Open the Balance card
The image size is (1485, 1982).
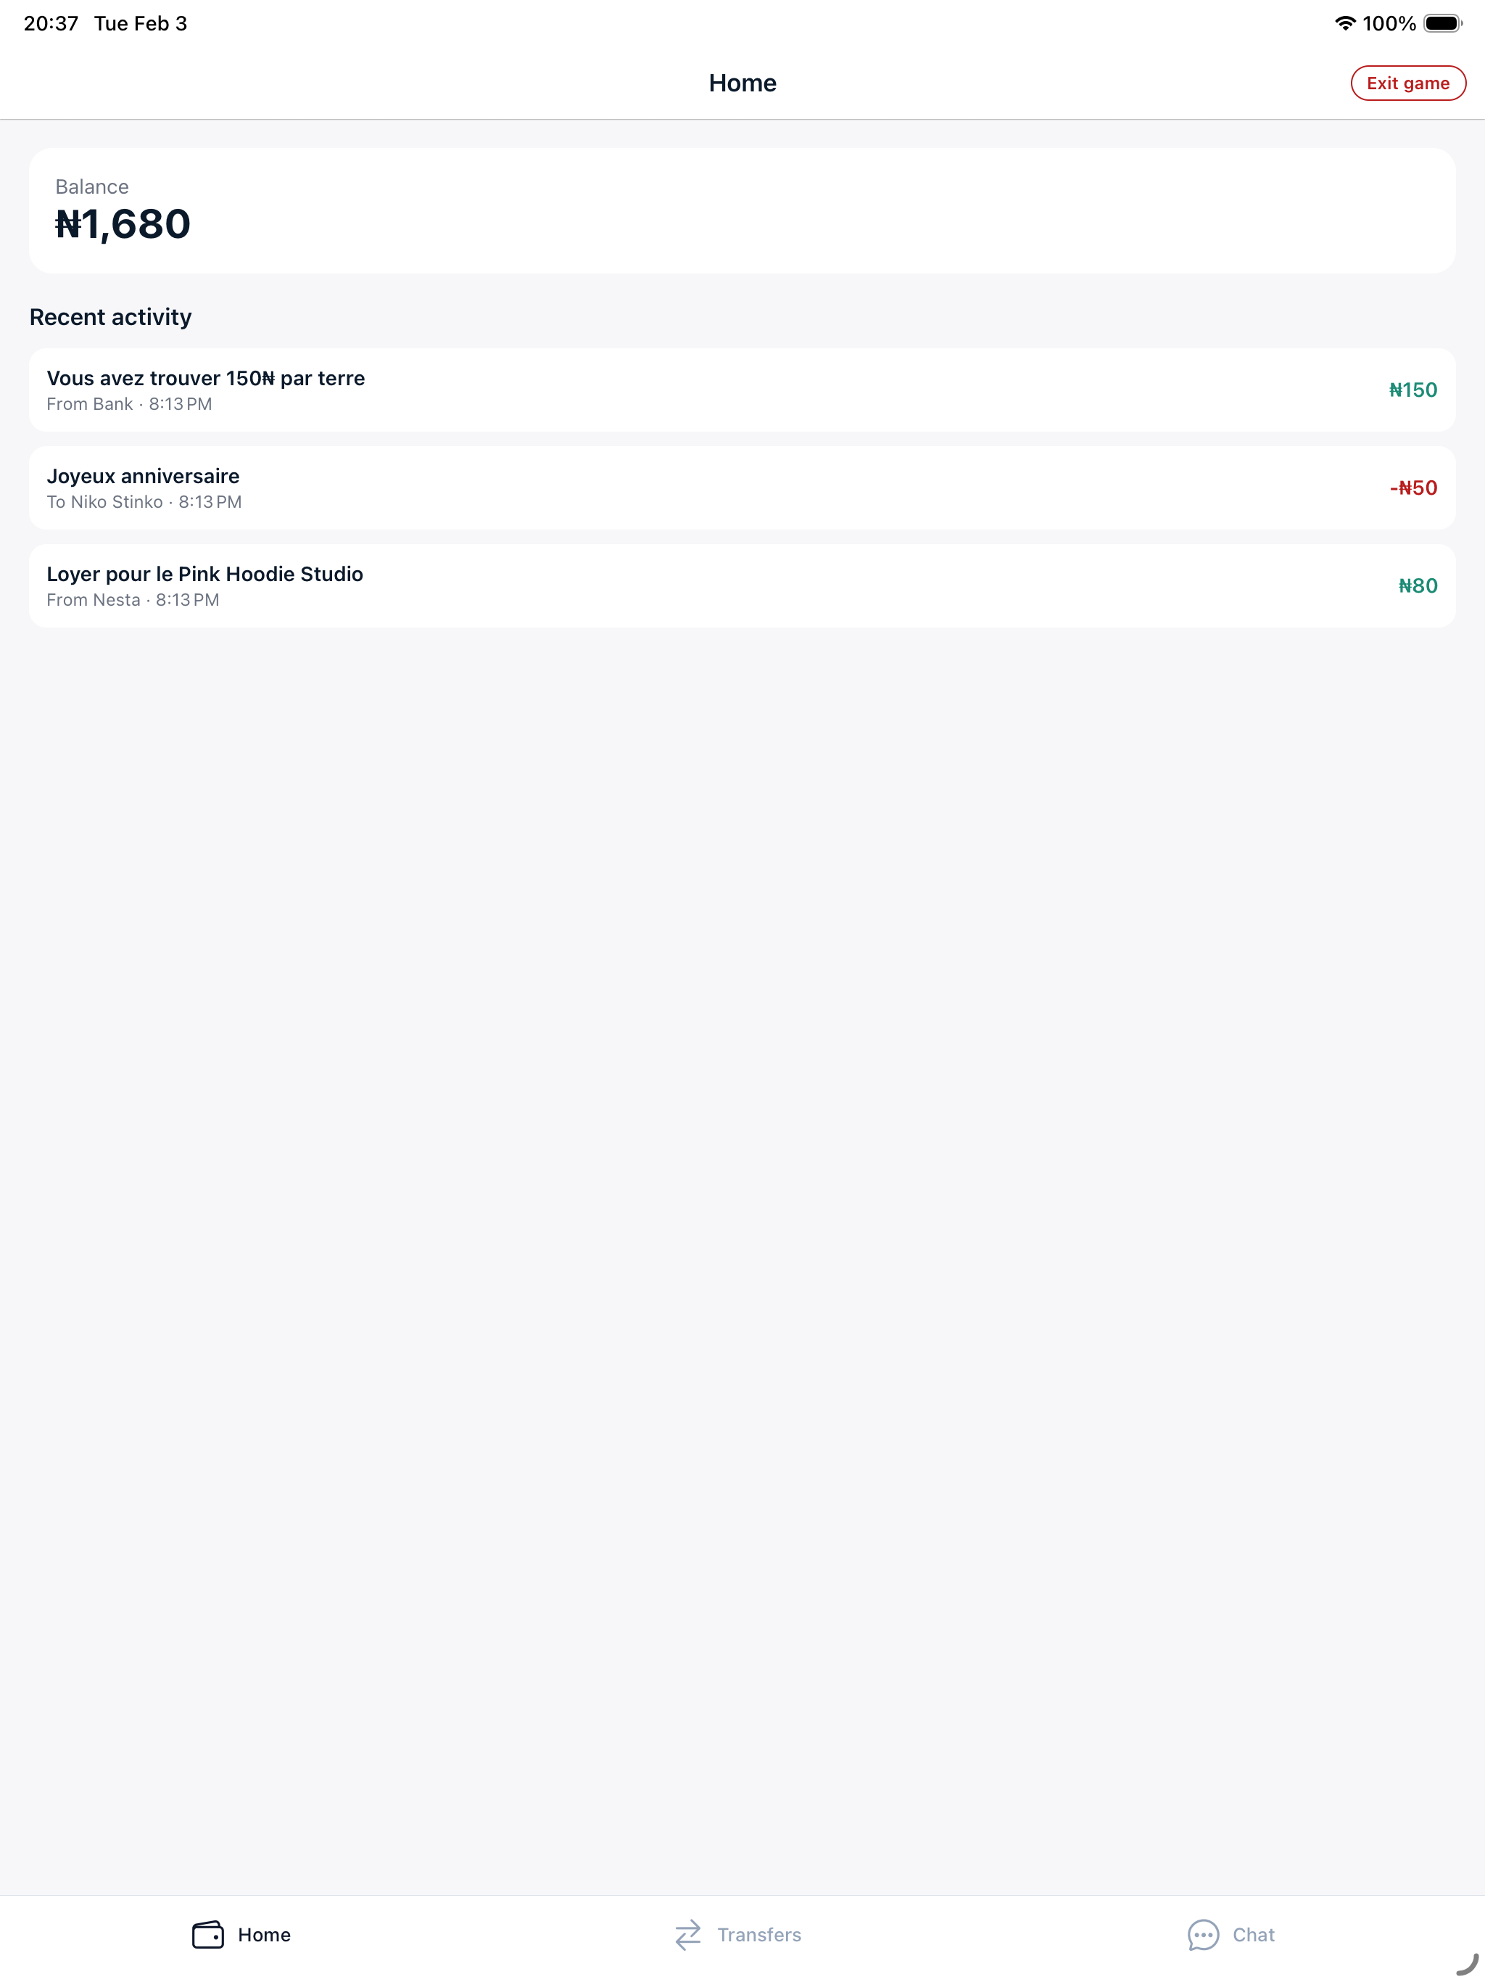[x=742, y=210]
